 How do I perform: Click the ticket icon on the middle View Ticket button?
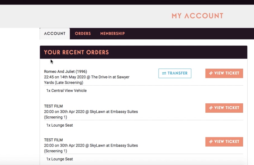tap(211, 108)
